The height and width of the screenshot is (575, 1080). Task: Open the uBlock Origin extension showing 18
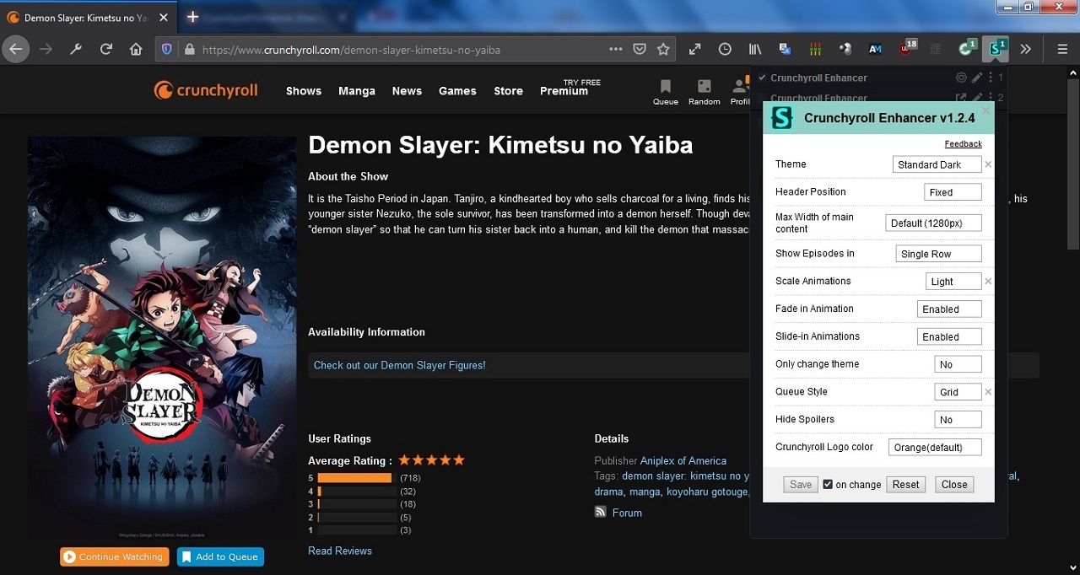click(906, 49)
